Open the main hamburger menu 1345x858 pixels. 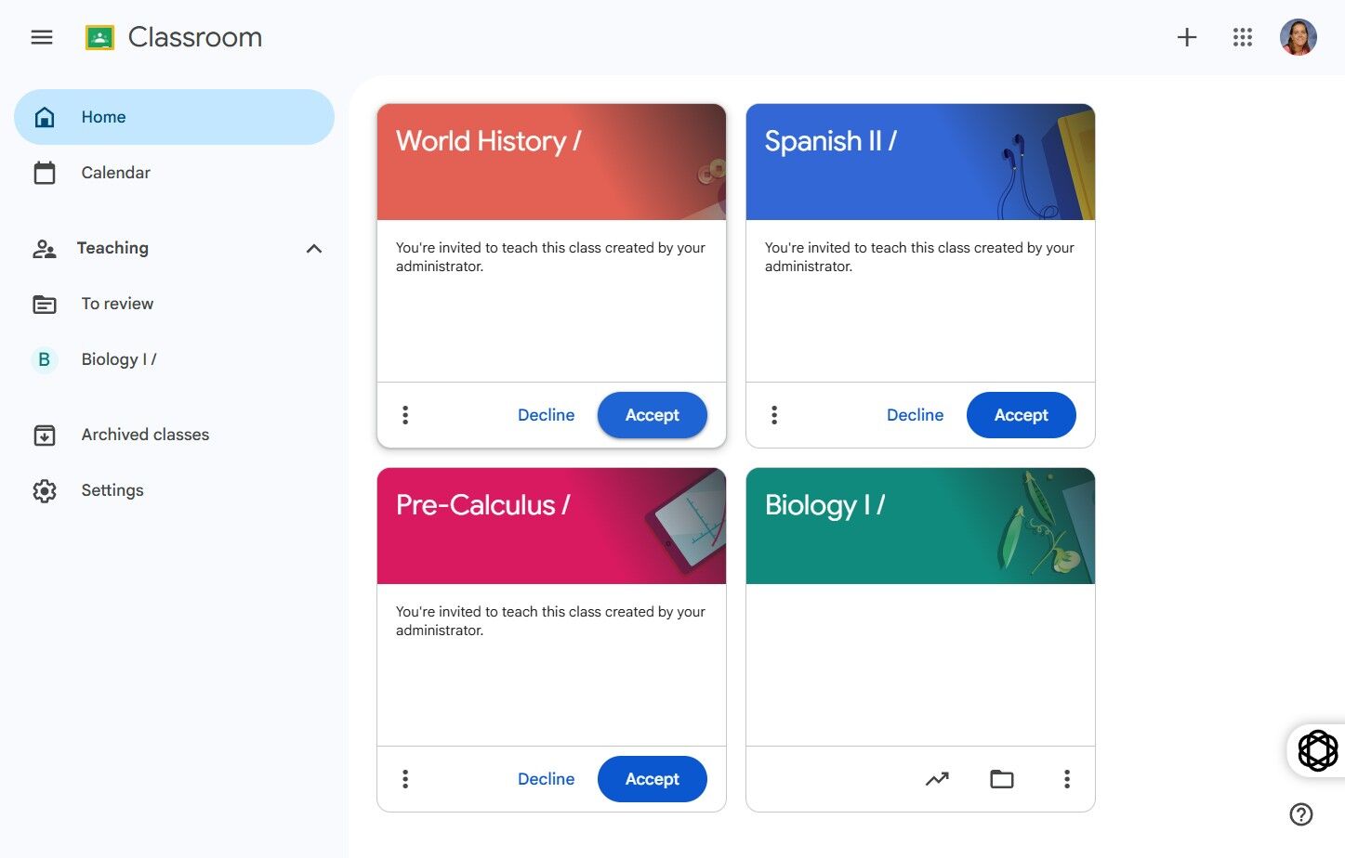[x=42, y=37]
